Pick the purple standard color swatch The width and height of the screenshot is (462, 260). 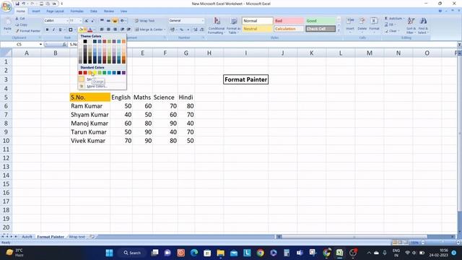click(x=123, y=73)
